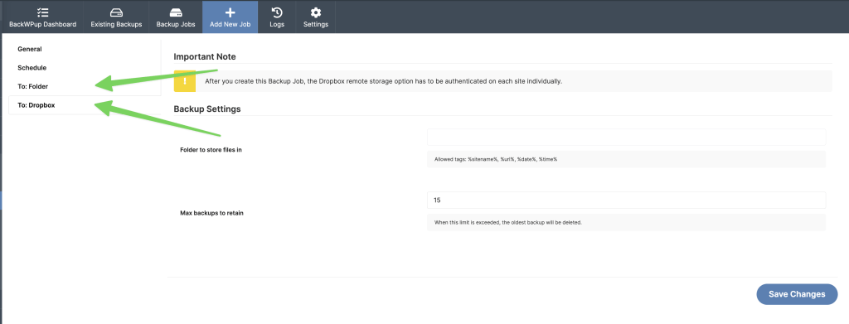
Task: Open the Settings tab
Action: point(316,17)
